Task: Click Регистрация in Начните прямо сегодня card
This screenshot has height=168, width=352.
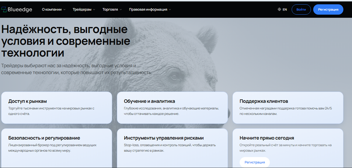Action: pyautogui.click(x=254, y=162)
